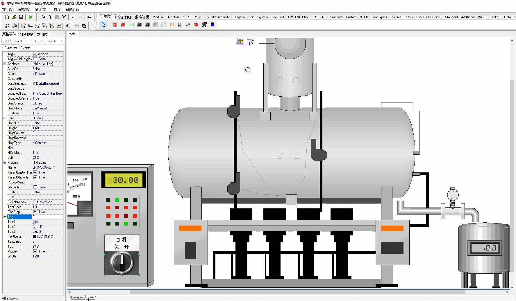Switch to MQTT component tab
Image resolution: width=516 pixels, height=301 pixels.
[x=199, y=17]
